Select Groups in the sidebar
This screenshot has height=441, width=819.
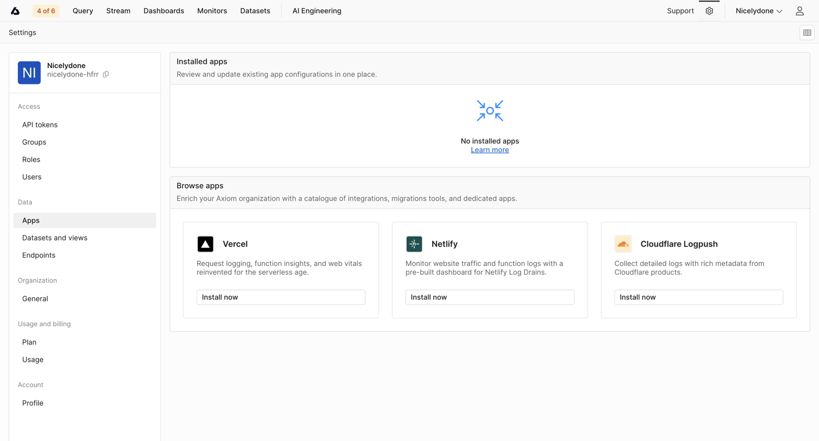click(x=85, y=142)
